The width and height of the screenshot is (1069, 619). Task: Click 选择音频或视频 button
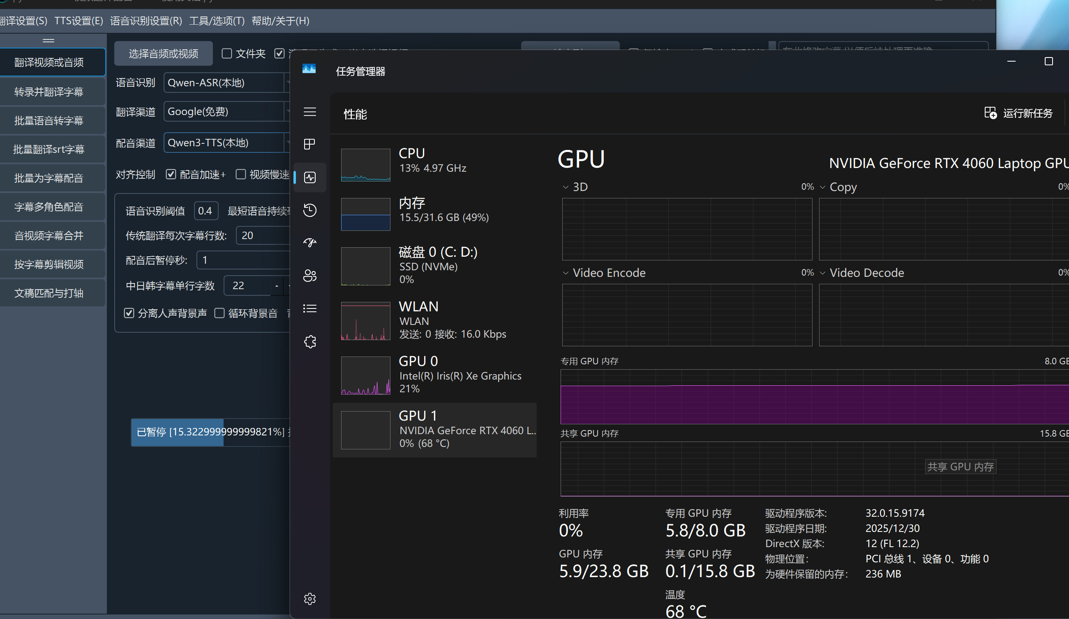click(163, 54)
